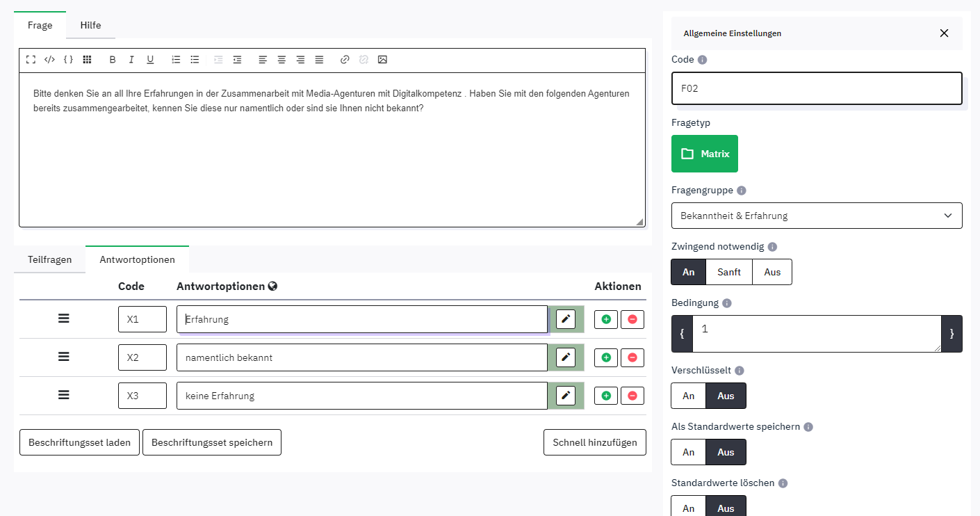Edit answer option X1 with pencil icon
Screen dimensions: 980x516
click(566, 319)
